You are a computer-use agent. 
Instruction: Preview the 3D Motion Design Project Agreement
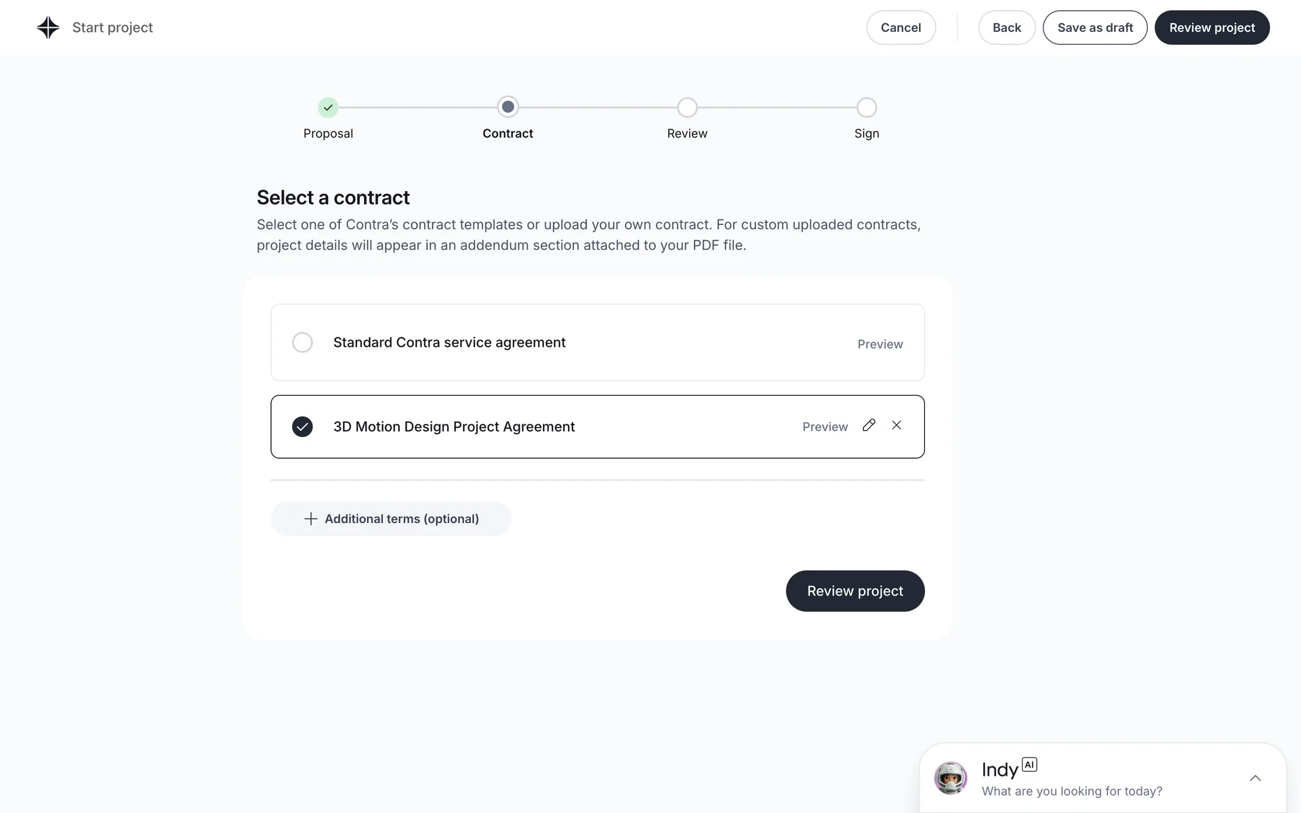click(825, 427)
